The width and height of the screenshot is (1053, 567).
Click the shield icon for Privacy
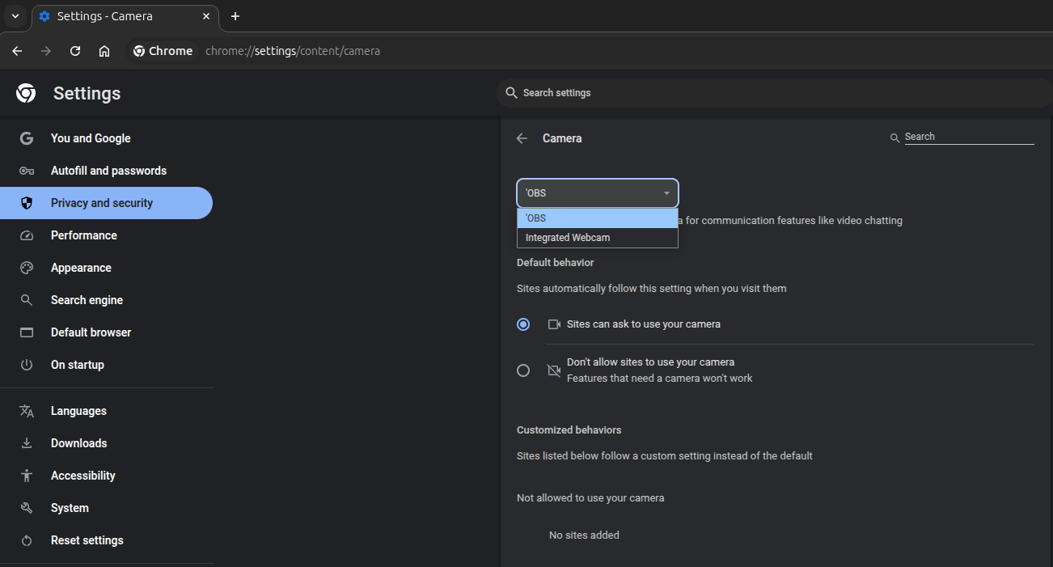(x=27, y=203)
